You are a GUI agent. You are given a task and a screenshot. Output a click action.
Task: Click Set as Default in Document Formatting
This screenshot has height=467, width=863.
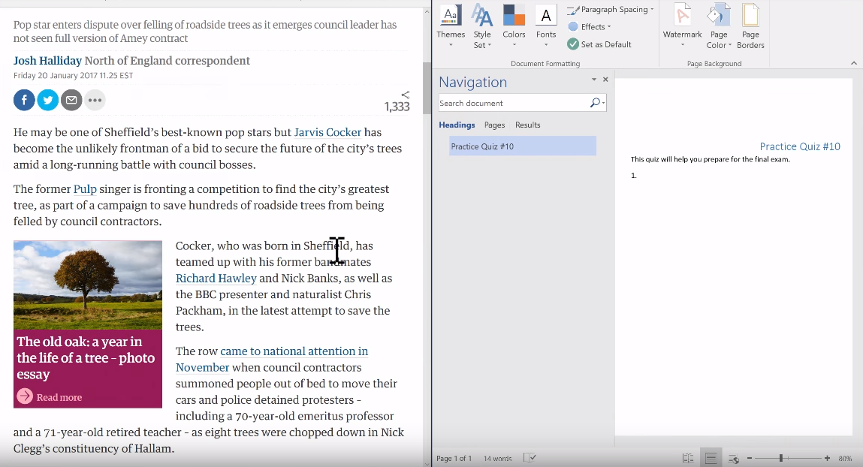click(x=599, y=44)
